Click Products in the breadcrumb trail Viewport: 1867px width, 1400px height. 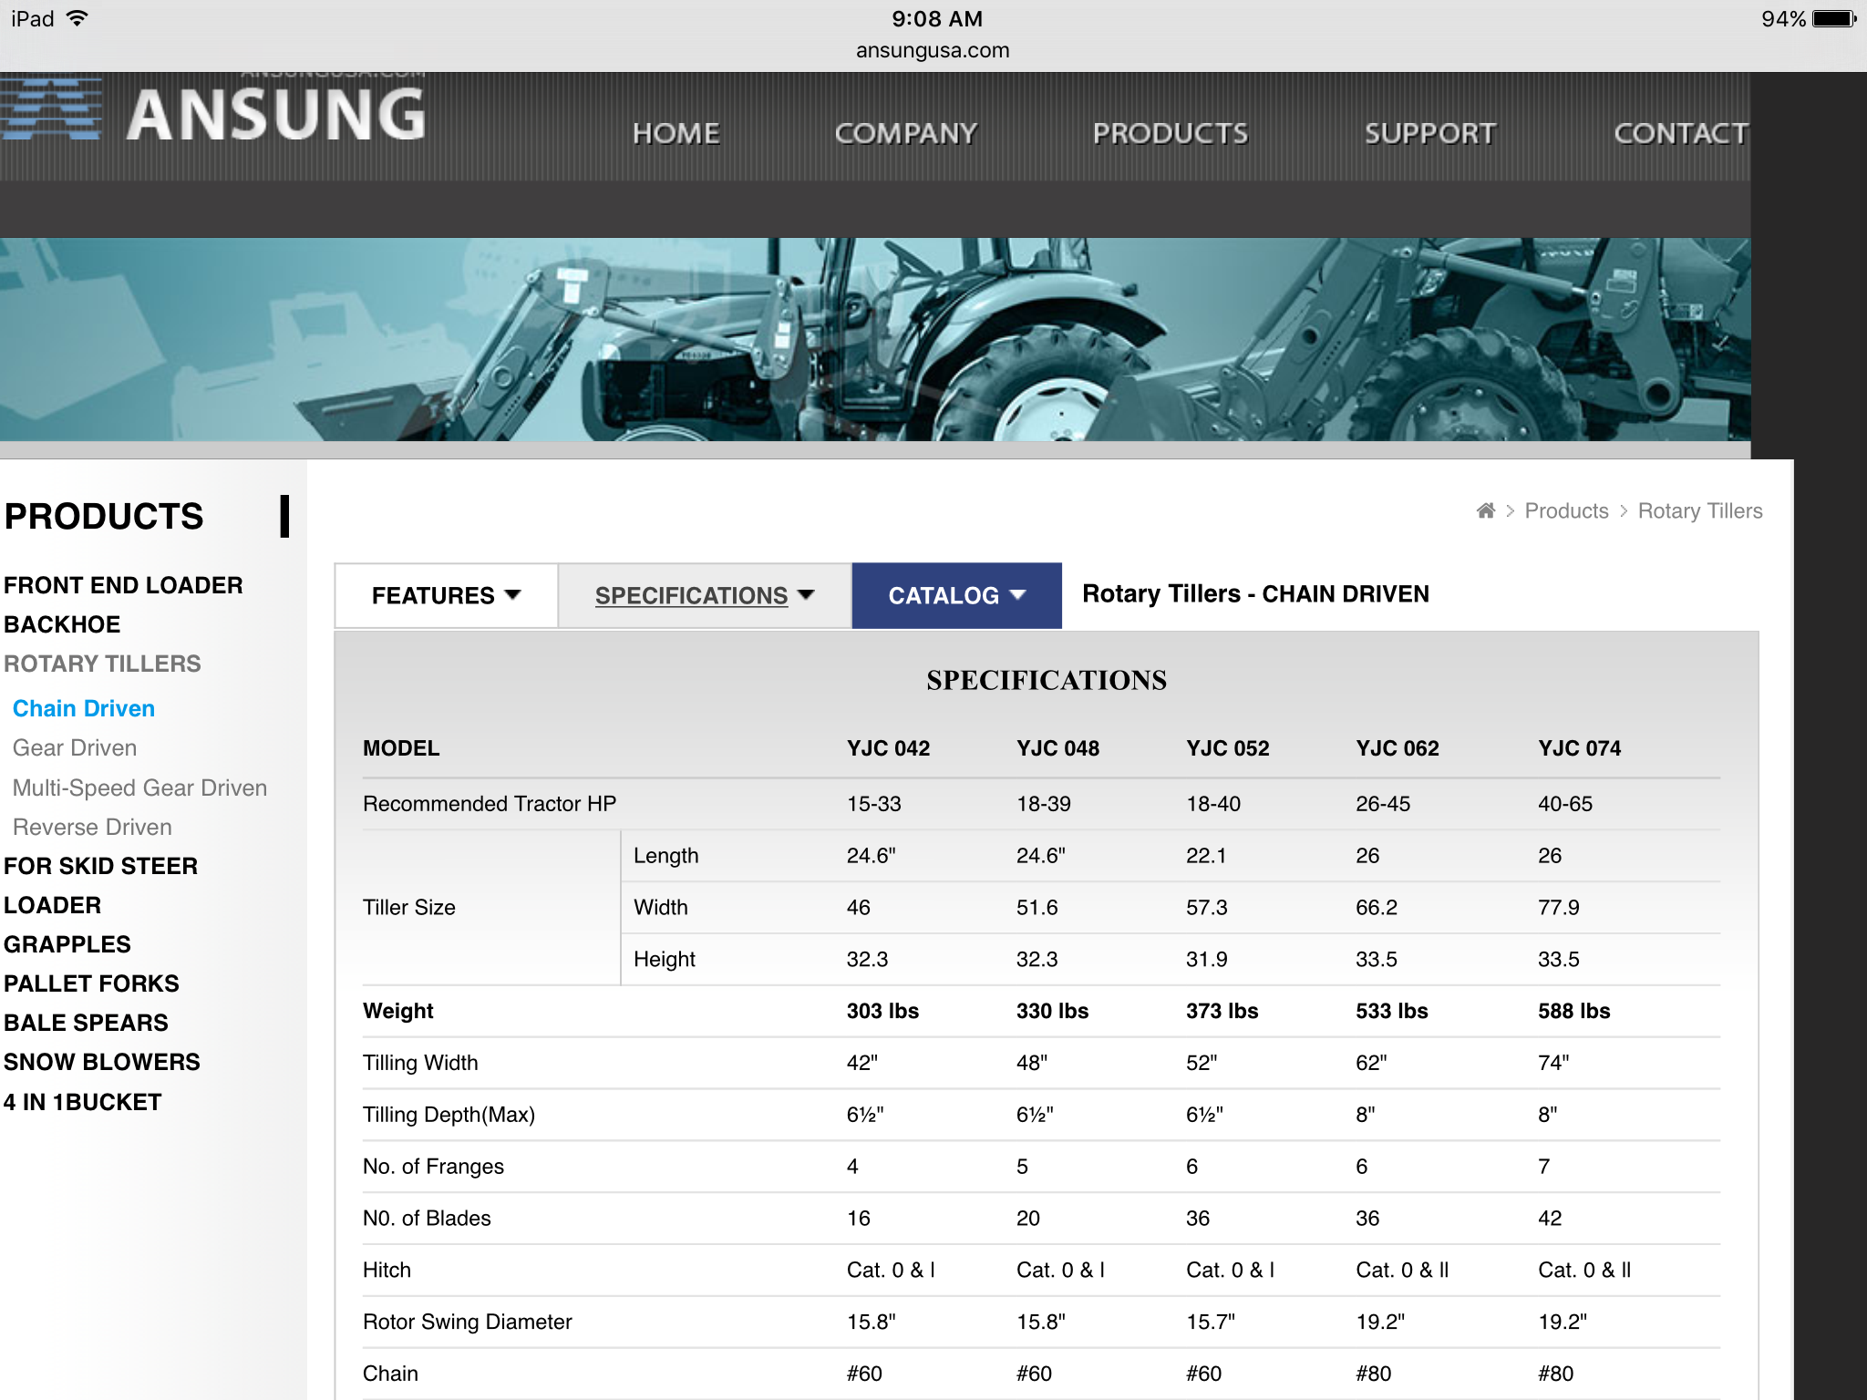point(1566,511)
